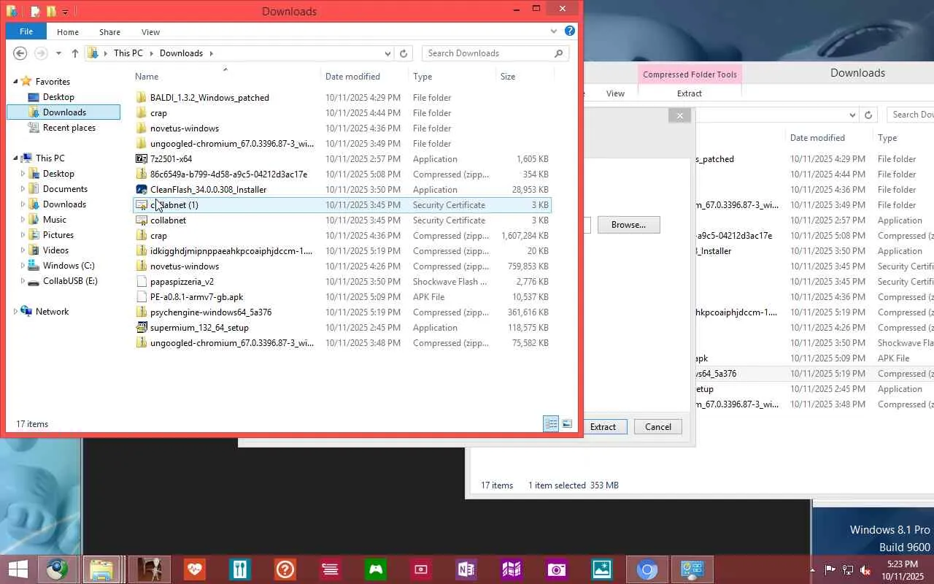Open the Help+Tips app on the taskbar
This screenshot has width=934, height=584.
pos(285,569)
